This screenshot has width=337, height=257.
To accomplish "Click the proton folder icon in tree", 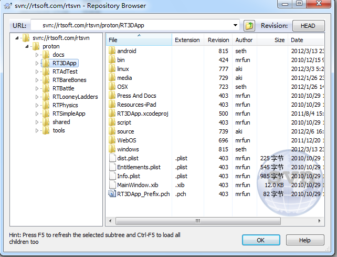I will [x=36, y=46].
